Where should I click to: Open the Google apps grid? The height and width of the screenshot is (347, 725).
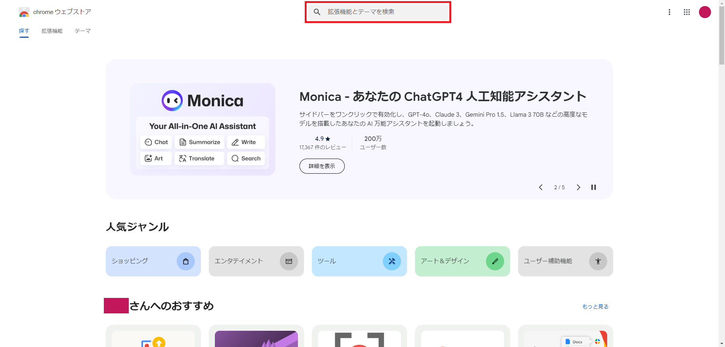pyautogui.click(x=687, y=12)
